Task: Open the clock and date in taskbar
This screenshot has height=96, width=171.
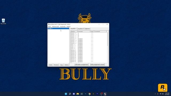Action: pyautogui.click(x=167, y=94)
